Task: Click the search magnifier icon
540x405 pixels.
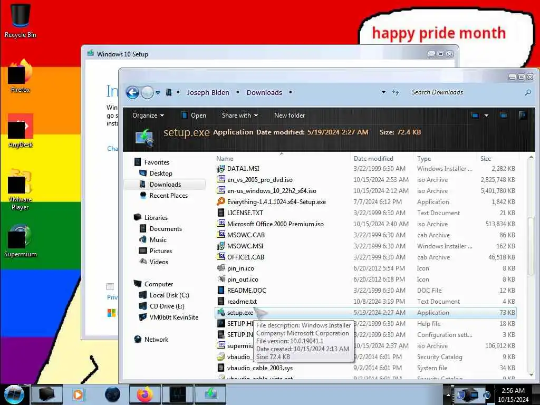Action: pyautogui.click(x=527, y=92)
